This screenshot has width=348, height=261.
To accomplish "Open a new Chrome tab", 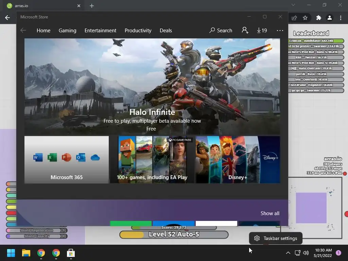I will coord(92,6).
